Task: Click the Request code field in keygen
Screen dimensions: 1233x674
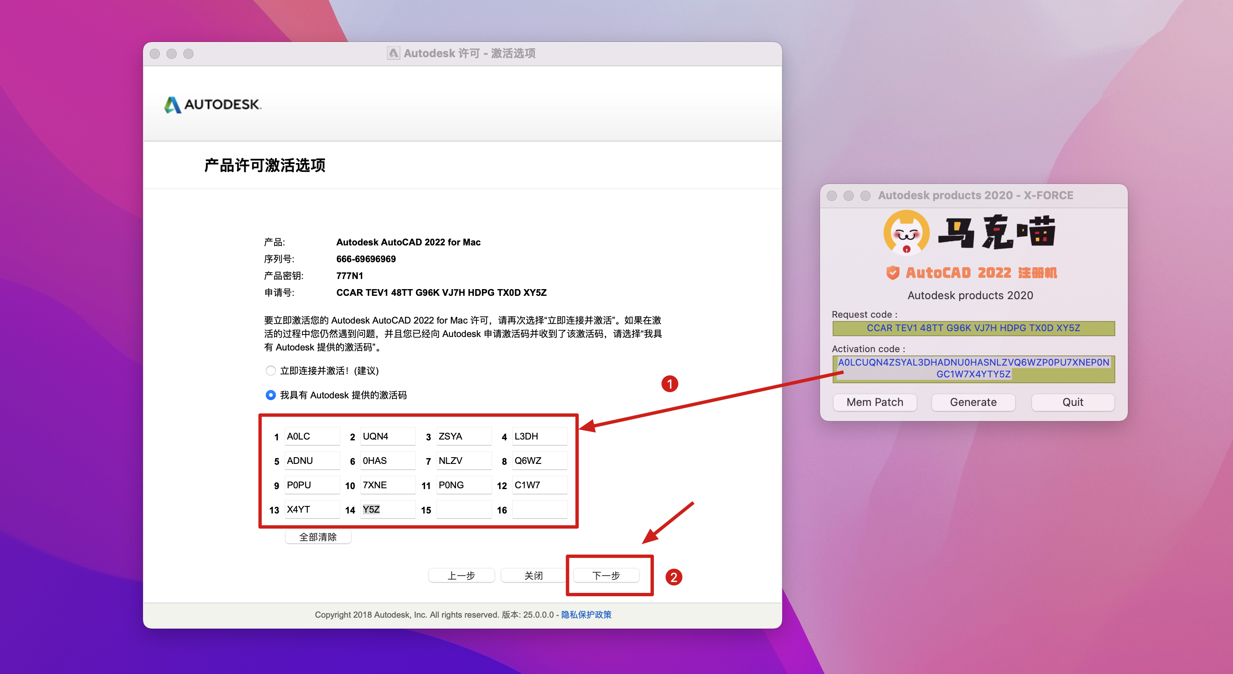Action: (x=973, y=328)
